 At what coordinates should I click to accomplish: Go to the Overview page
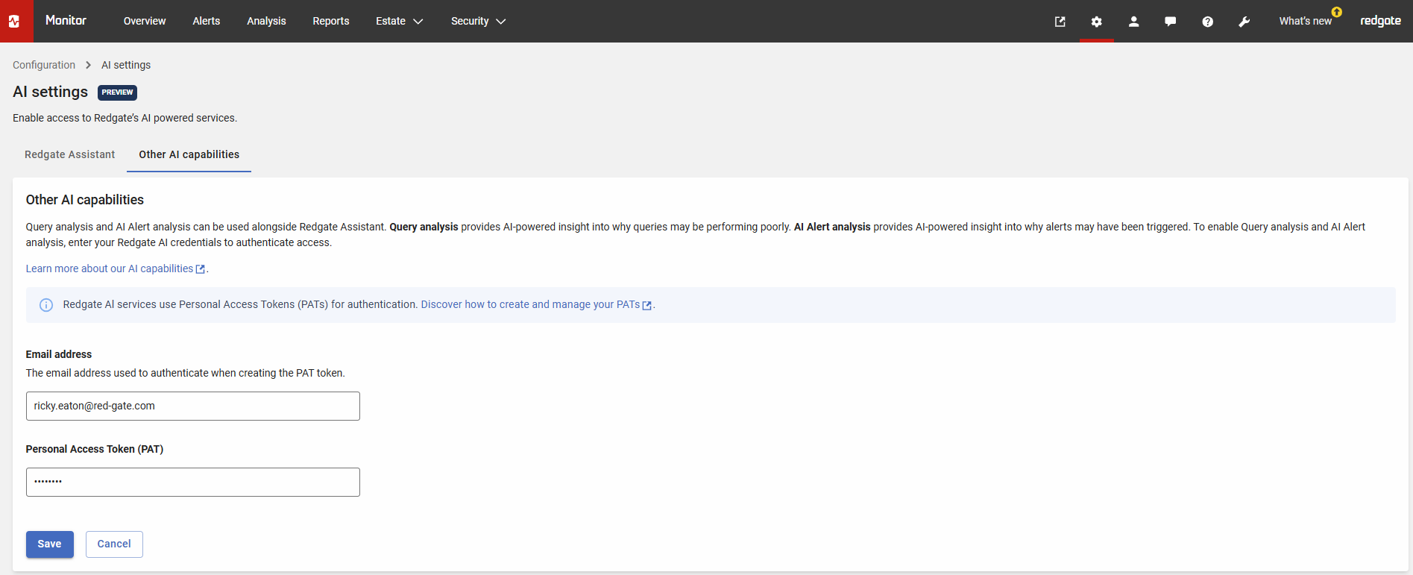point(145,21)
